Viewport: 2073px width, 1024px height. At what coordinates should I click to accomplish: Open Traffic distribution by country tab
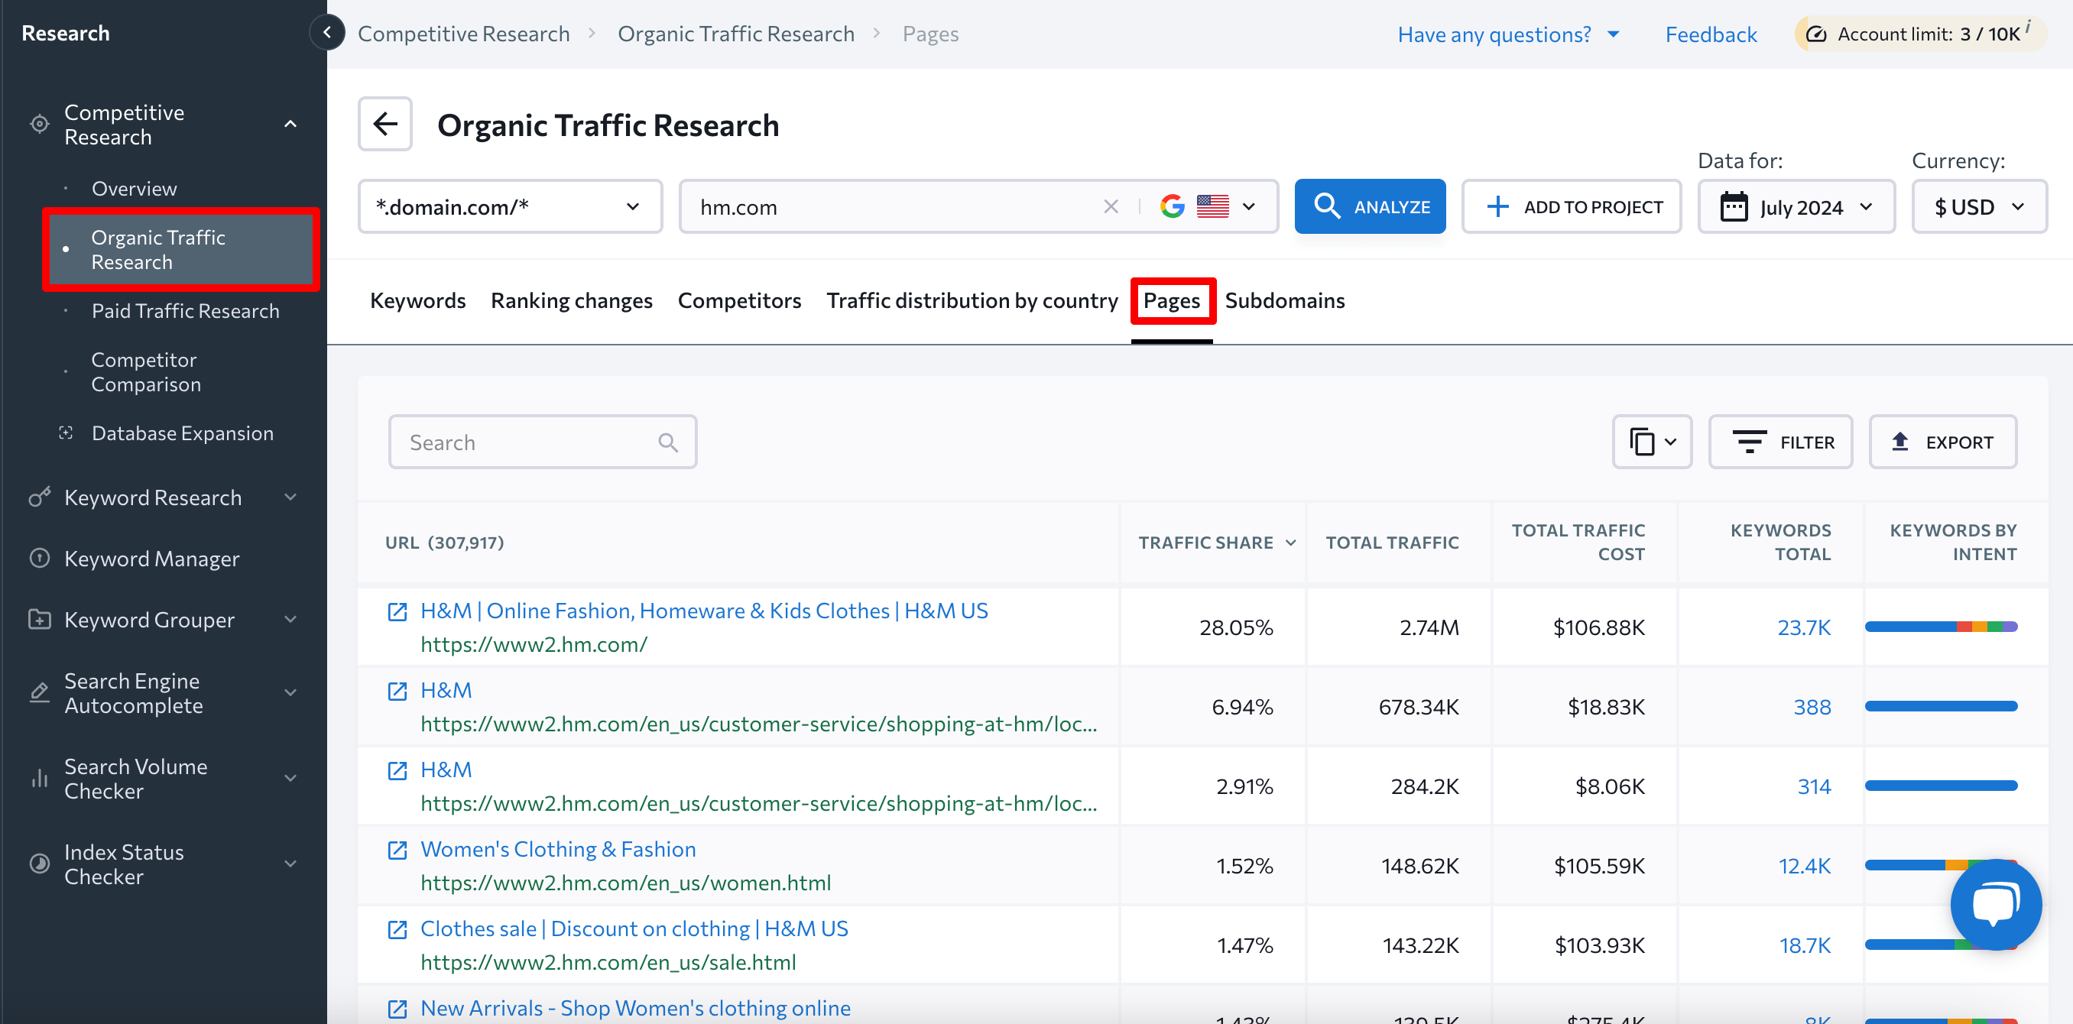(x=972, y=300)
